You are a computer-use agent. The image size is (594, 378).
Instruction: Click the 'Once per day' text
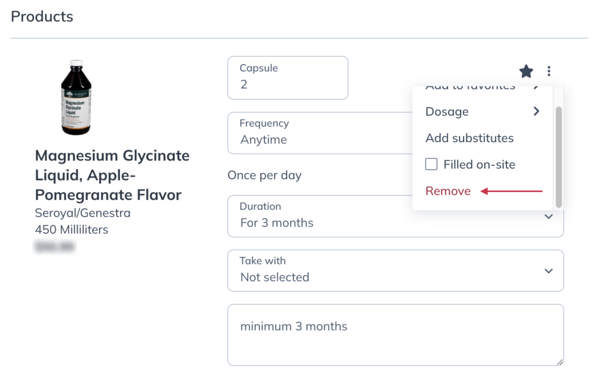265,175
